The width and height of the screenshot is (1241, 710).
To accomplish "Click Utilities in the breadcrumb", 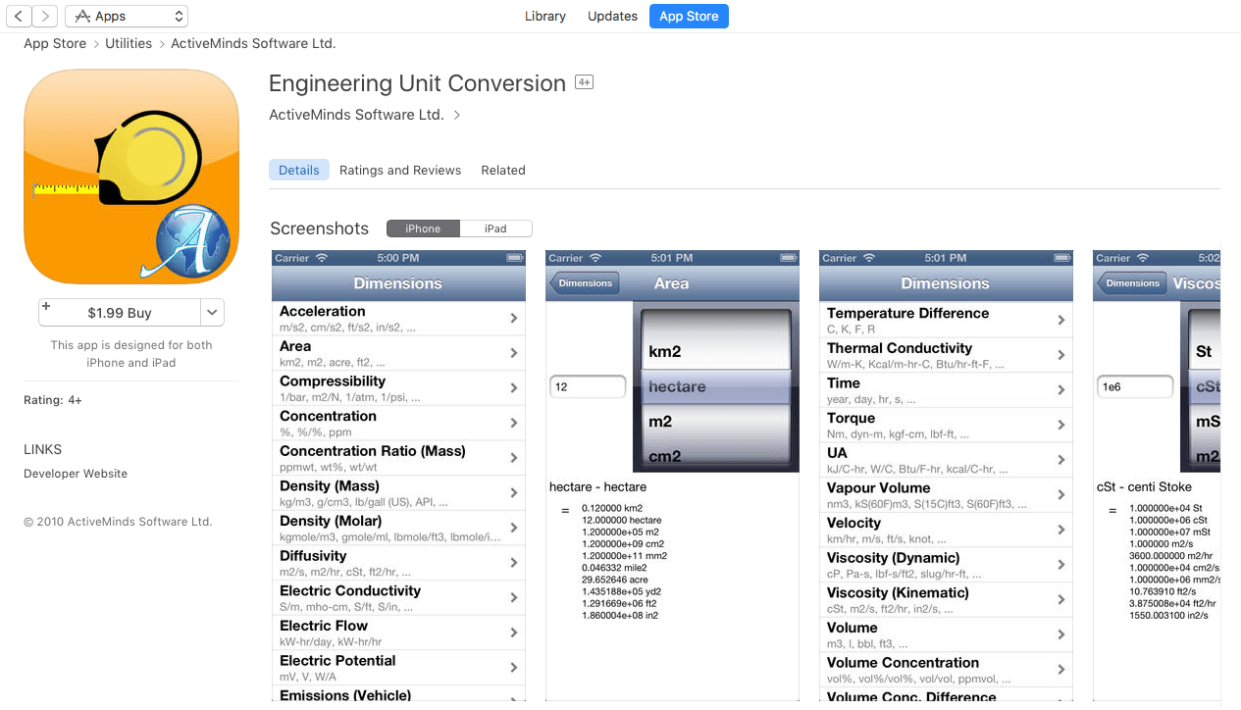I will point(129,43).
